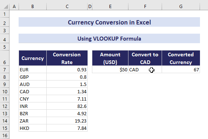Screen dimensions: 208x139
Task: Select column G header
Action: point(181,6)
